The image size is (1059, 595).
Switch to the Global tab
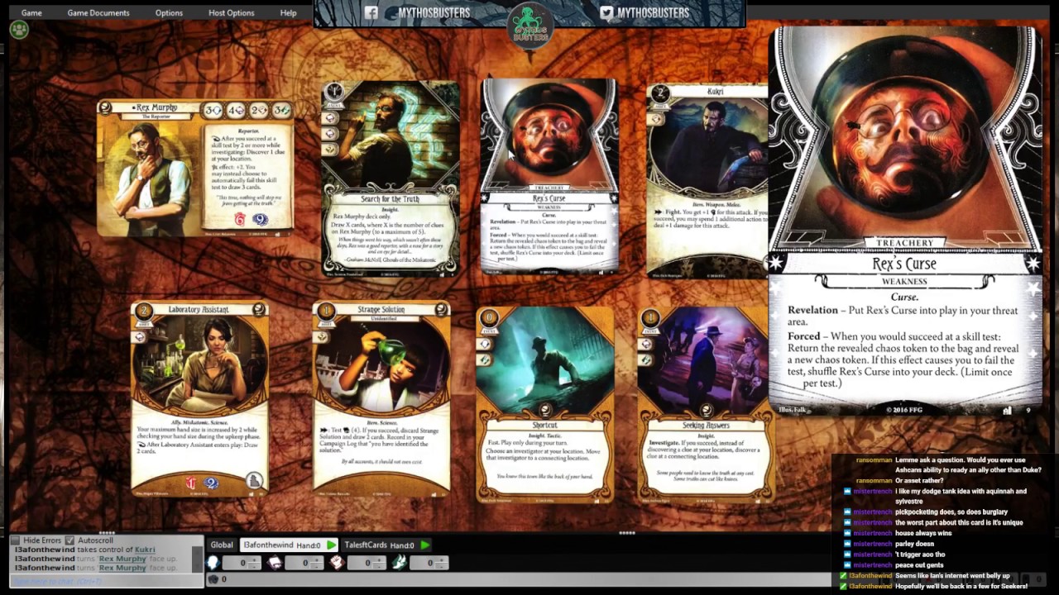point(222,545)
